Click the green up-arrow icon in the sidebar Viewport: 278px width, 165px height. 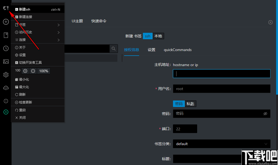[6, 112]
